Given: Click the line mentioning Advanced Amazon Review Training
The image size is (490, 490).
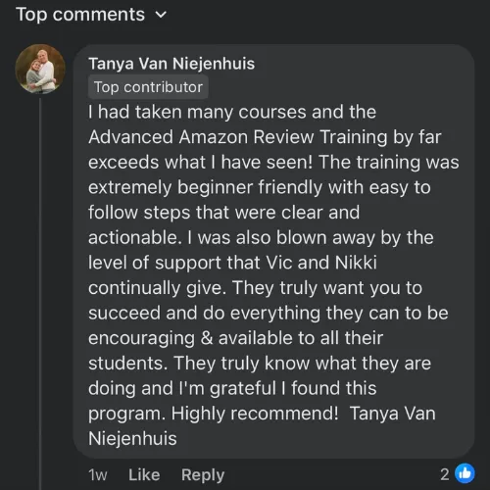Looking at the screenshot, I should coord(265,137).
